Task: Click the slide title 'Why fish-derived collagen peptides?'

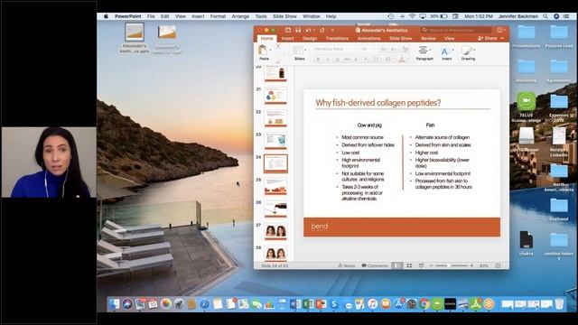Action: coord(378,102)
